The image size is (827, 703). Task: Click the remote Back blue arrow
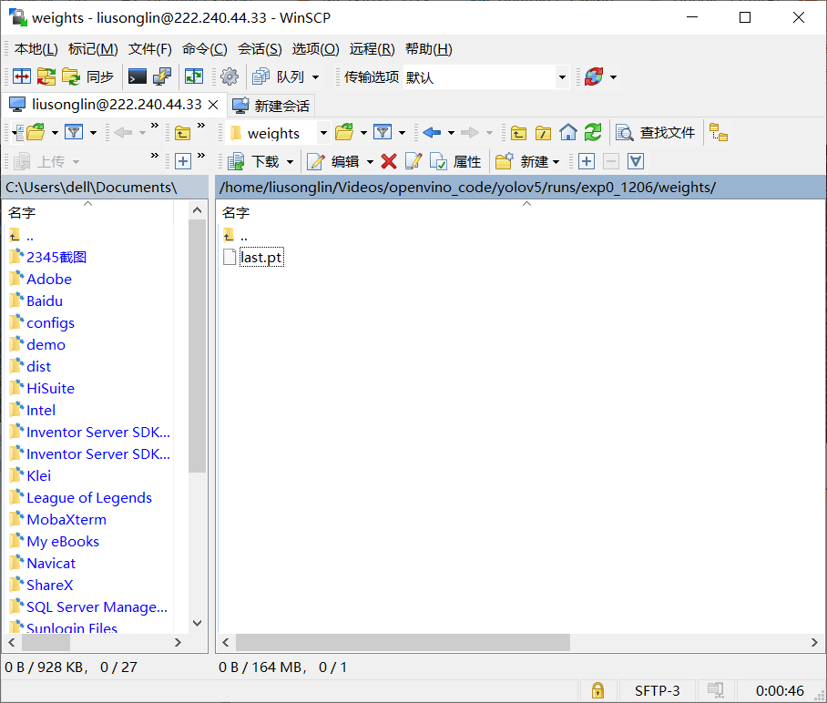(x=432, y=132)
